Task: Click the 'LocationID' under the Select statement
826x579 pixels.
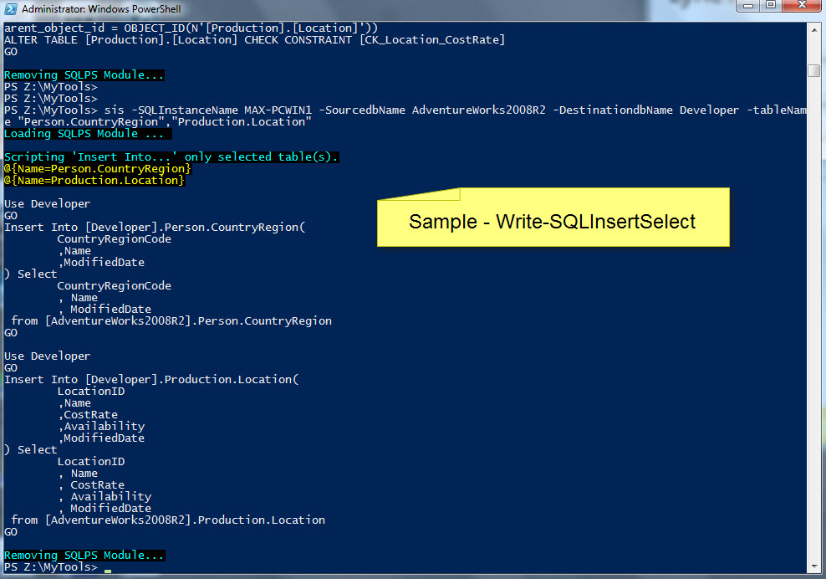Action: point(91,461)
